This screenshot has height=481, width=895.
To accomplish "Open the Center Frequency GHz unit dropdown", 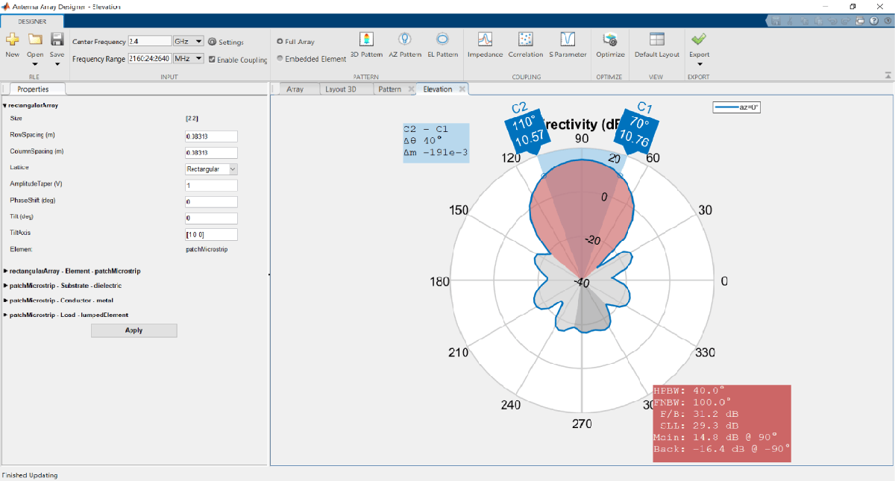I will pyautogui.click(x=188, y=42).
